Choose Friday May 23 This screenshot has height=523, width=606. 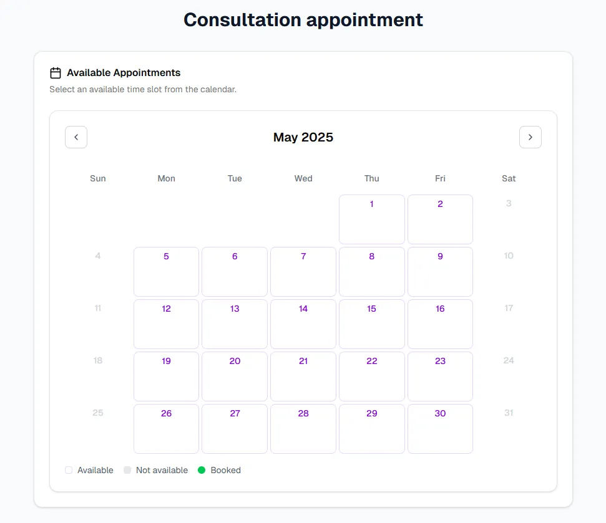pos(440,376)
